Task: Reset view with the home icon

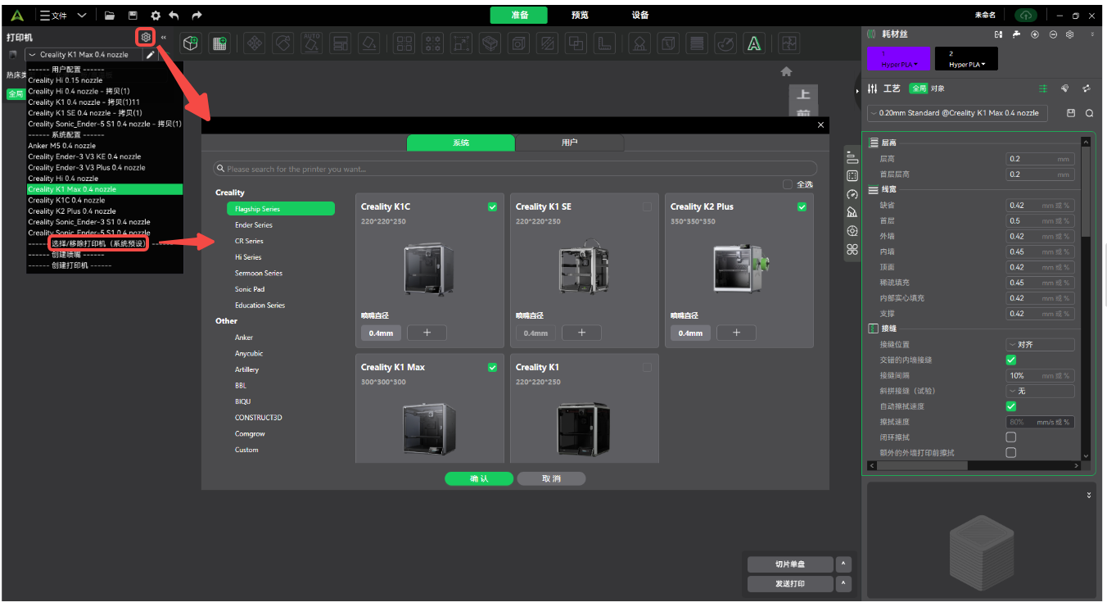Action: pyautogui.click(x=787, y=72)
